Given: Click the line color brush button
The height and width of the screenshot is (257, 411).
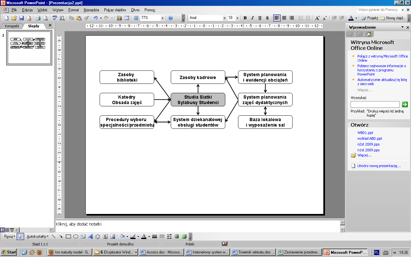Looking at the screenshot, I should [133, 236].
